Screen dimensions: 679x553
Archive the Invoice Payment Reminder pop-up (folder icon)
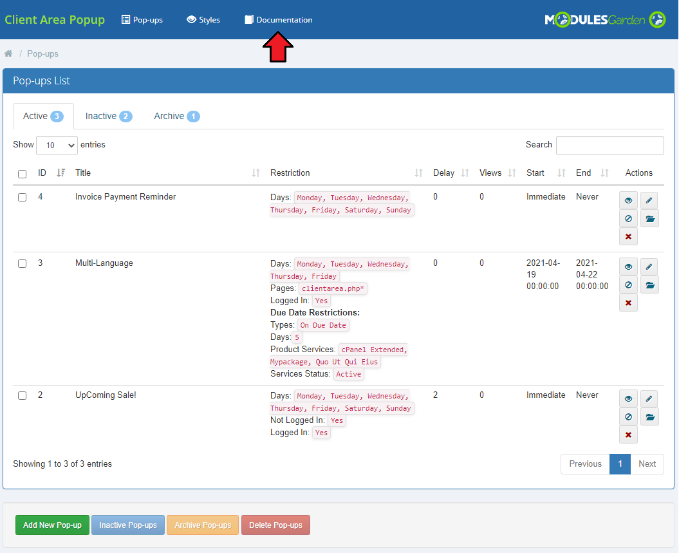(x=649, y=219)
